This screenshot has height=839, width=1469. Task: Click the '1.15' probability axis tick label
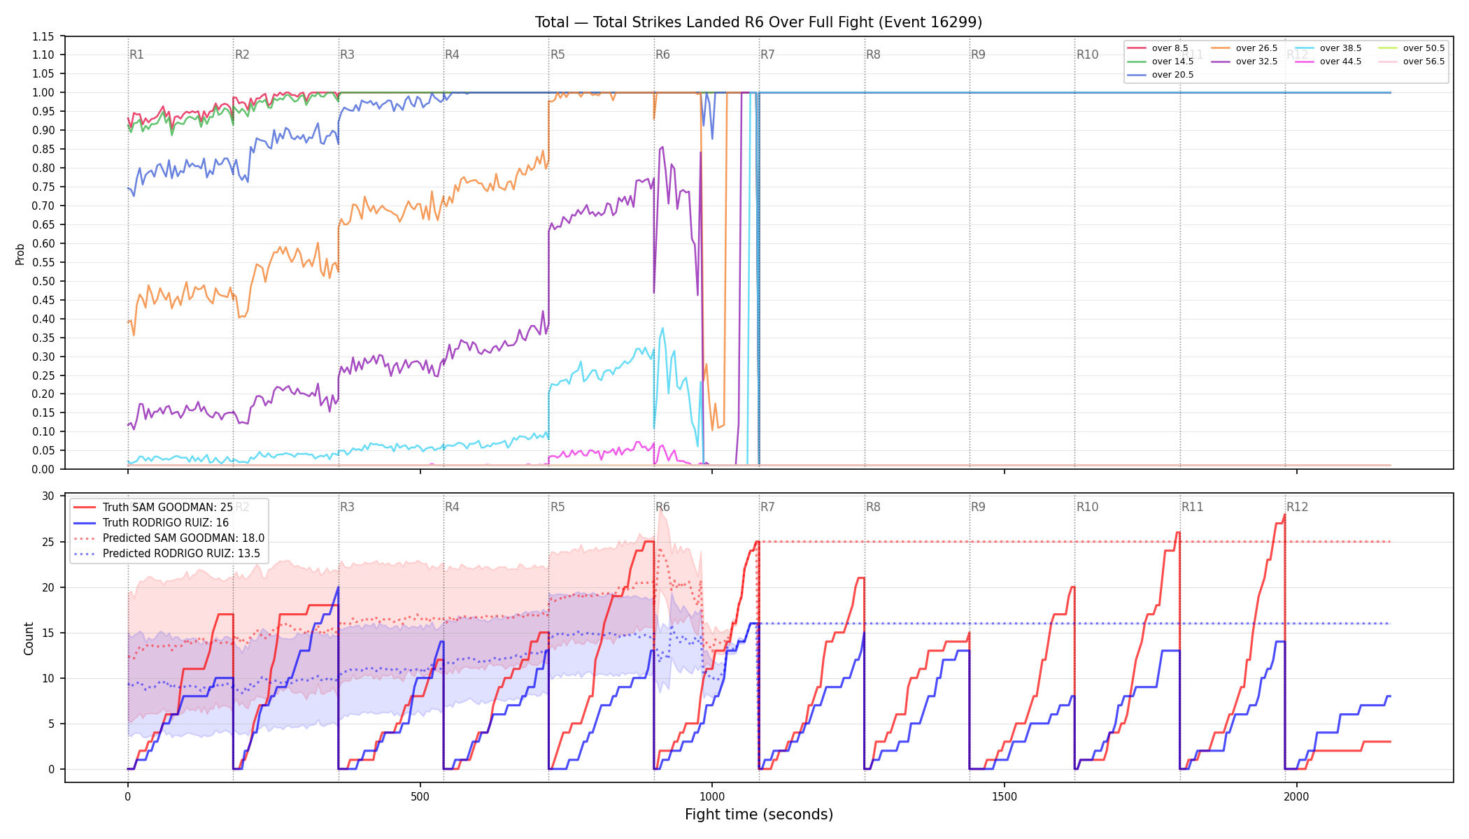coord(43,36)
